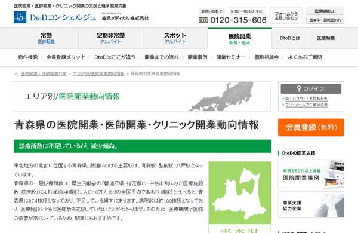Click the home icon in breadcrumb
Viewport: 358px width, 233px height.
click(x=16, y=74)
